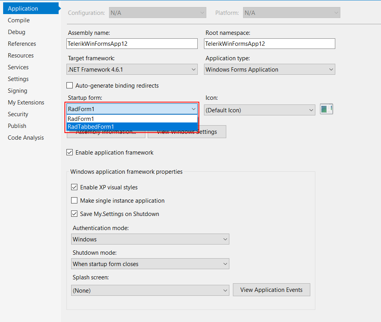This screenshot has height=322, width=381.
Task: Open the Icon selection dropdown
Action: tap(311, 110)
